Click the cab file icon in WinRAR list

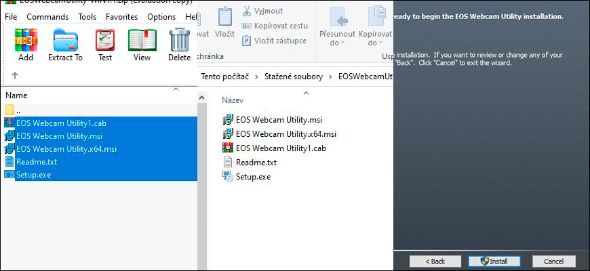9,122
